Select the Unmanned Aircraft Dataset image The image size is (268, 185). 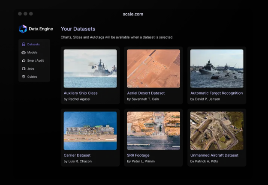(x=217, y=131)
